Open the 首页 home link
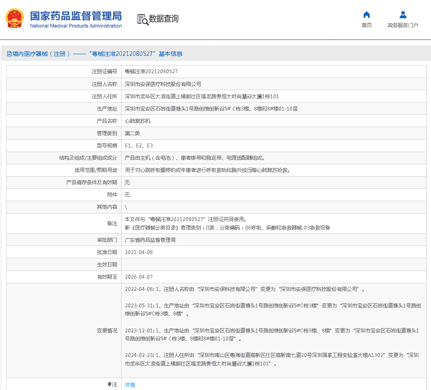 point(367,25)
